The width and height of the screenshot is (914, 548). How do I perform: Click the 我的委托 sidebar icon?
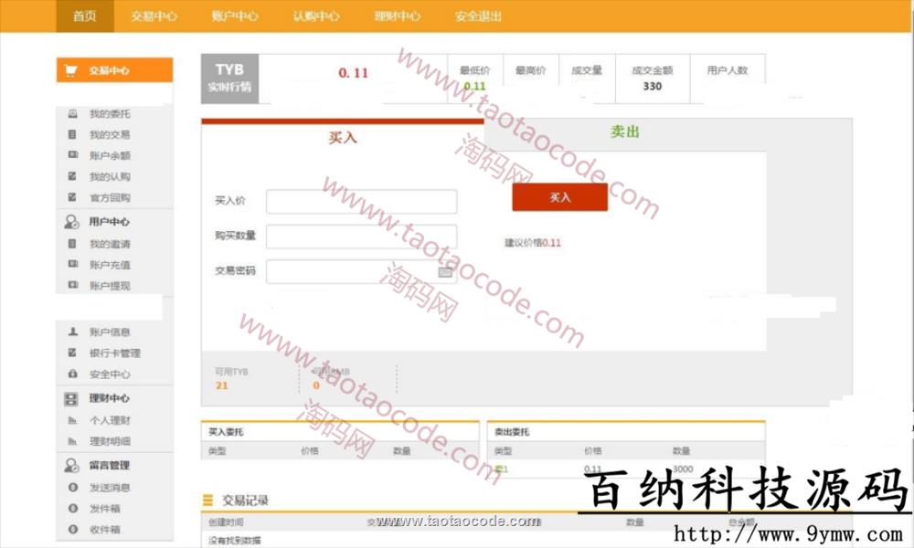[72, 114]
